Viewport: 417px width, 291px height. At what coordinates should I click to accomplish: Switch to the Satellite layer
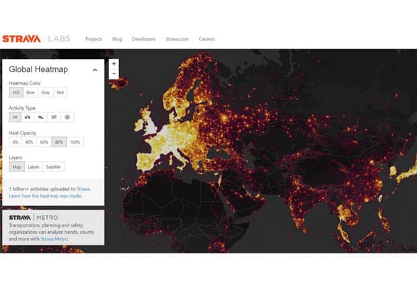click(x=53, y=167)
